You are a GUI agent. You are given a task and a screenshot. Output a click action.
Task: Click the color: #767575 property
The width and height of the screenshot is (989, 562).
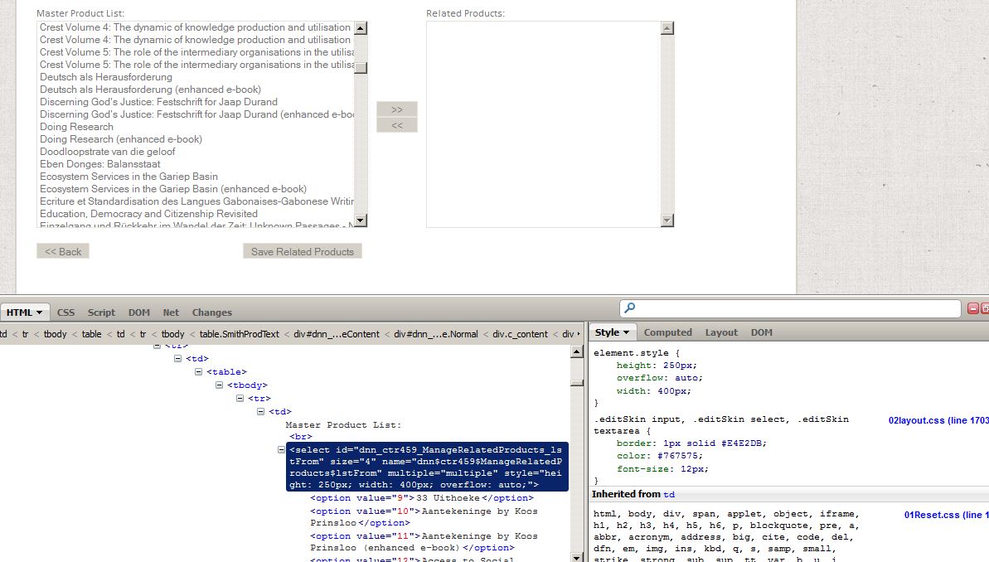point(659,456)
